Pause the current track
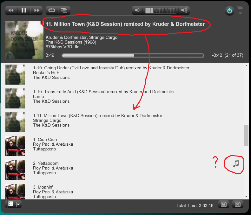The width and height of the screenshot is (251, 215). click(24, 10)
